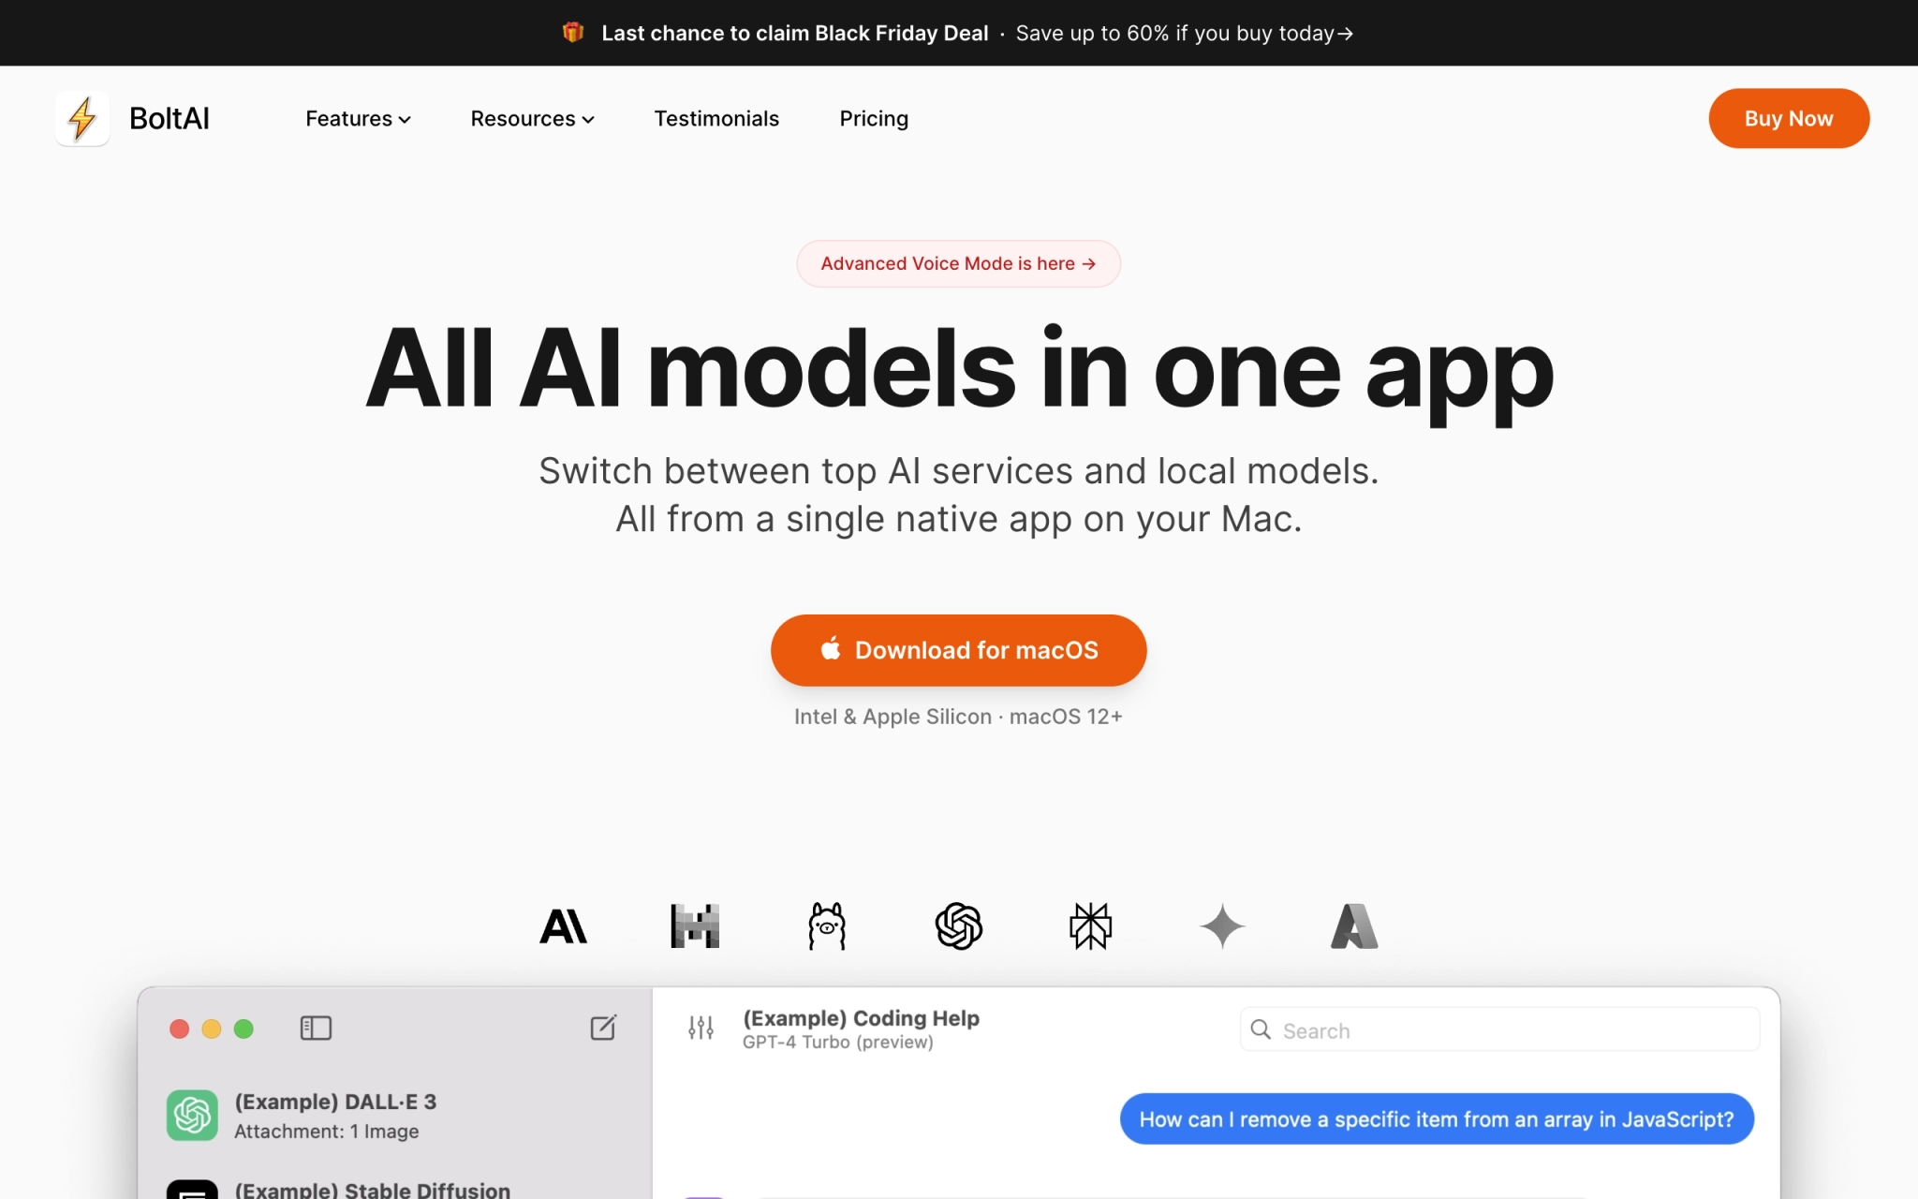Go to the Pricing page
The width and height of the screenshot is (1918, 1199).
point(874,119)
